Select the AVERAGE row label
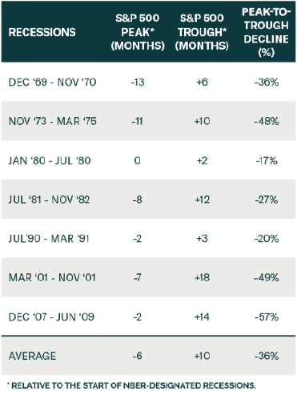 (32, 356)
